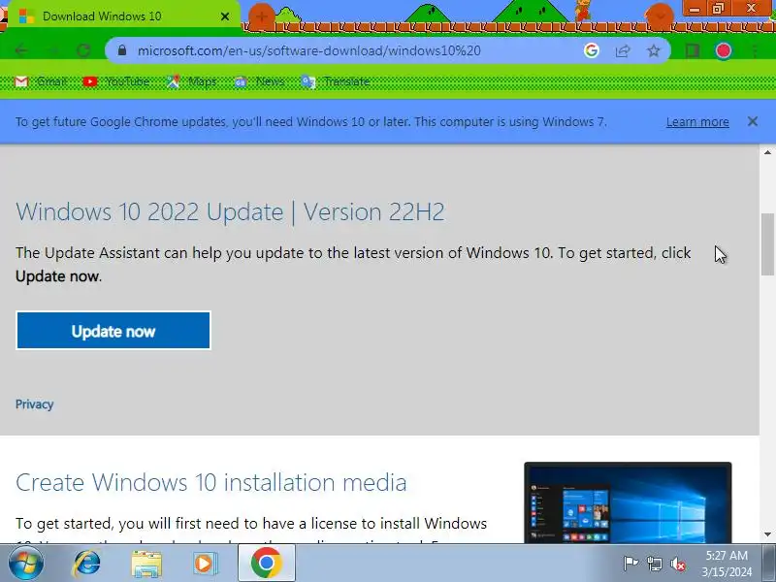Screen dimensions: 776x582
Task: Launch Windows Media Player from taskbar
Action: click(205, 564)
